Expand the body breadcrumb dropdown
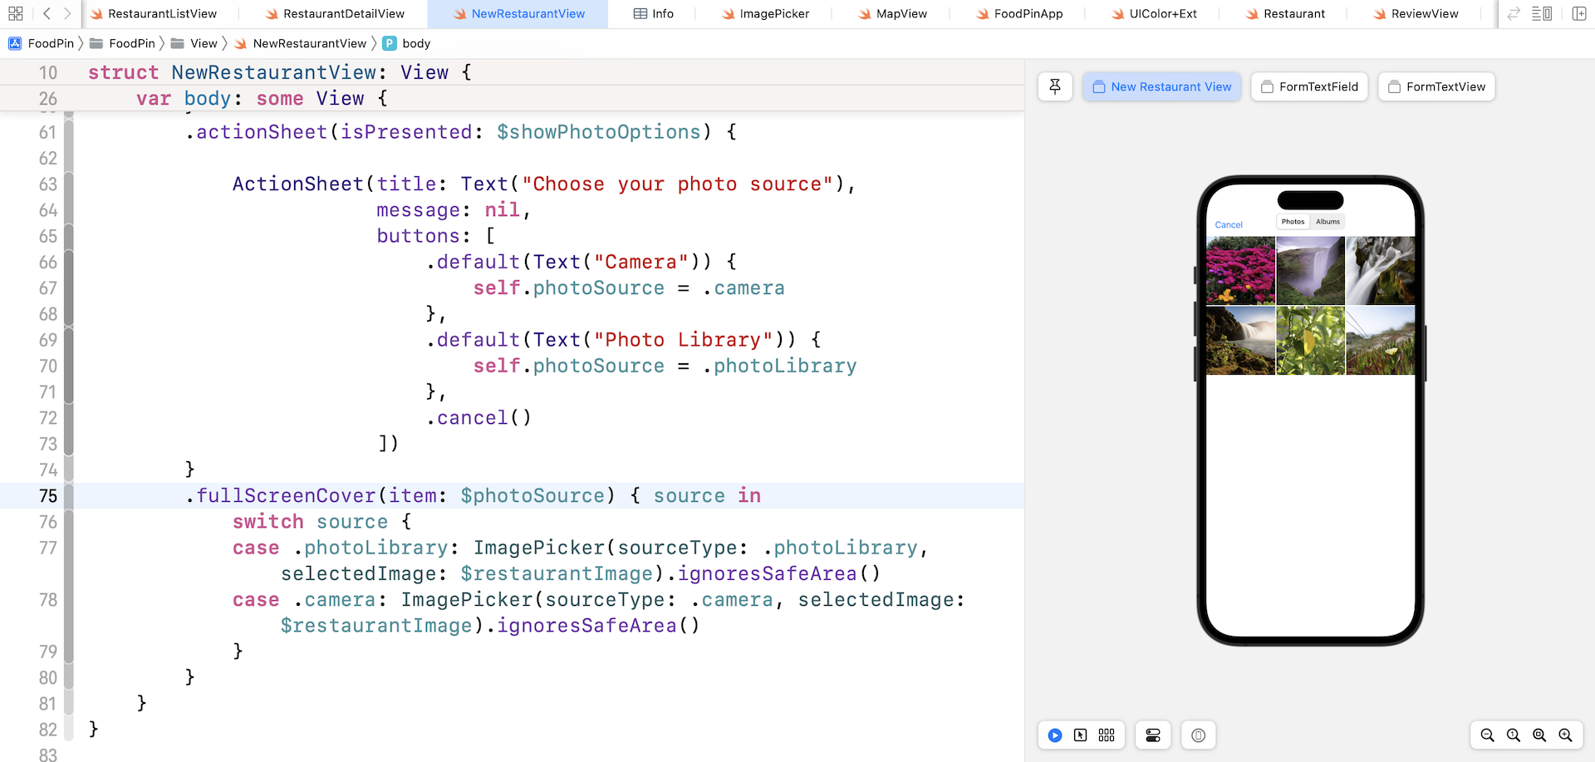This screenshot has width=1595, height=762. tap(415, 43)
